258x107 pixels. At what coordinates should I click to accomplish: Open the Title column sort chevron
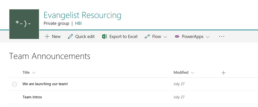coord(34,73)
